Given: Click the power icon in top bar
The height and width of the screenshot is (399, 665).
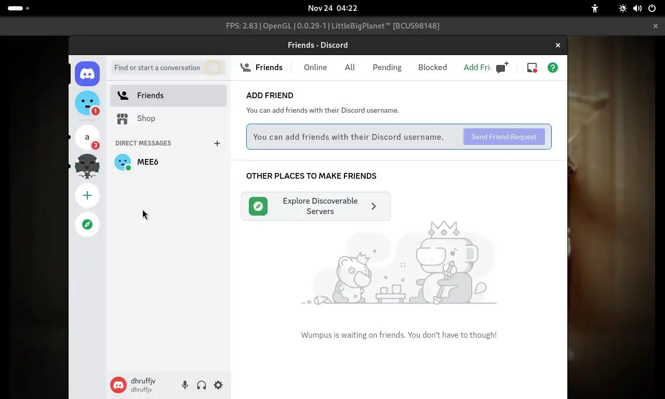Looking at the screenshot, I should pos(652,8).
